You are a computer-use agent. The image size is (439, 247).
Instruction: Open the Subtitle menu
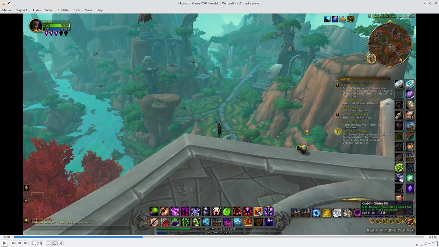click(63, 10)
